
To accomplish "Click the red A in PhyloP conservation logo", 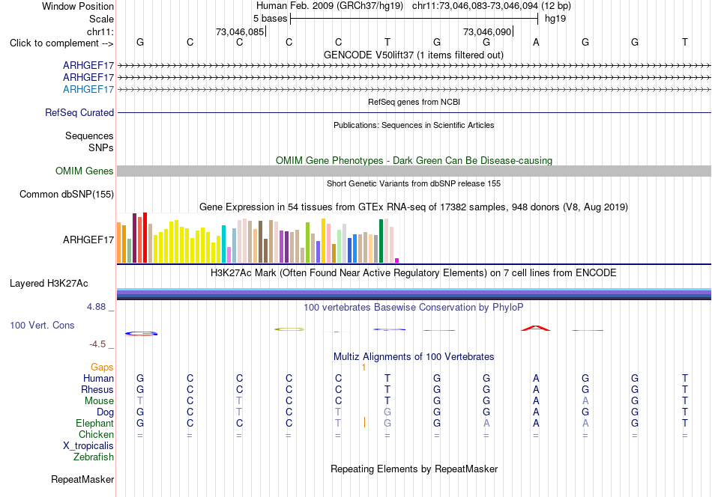I will (536, 328).
